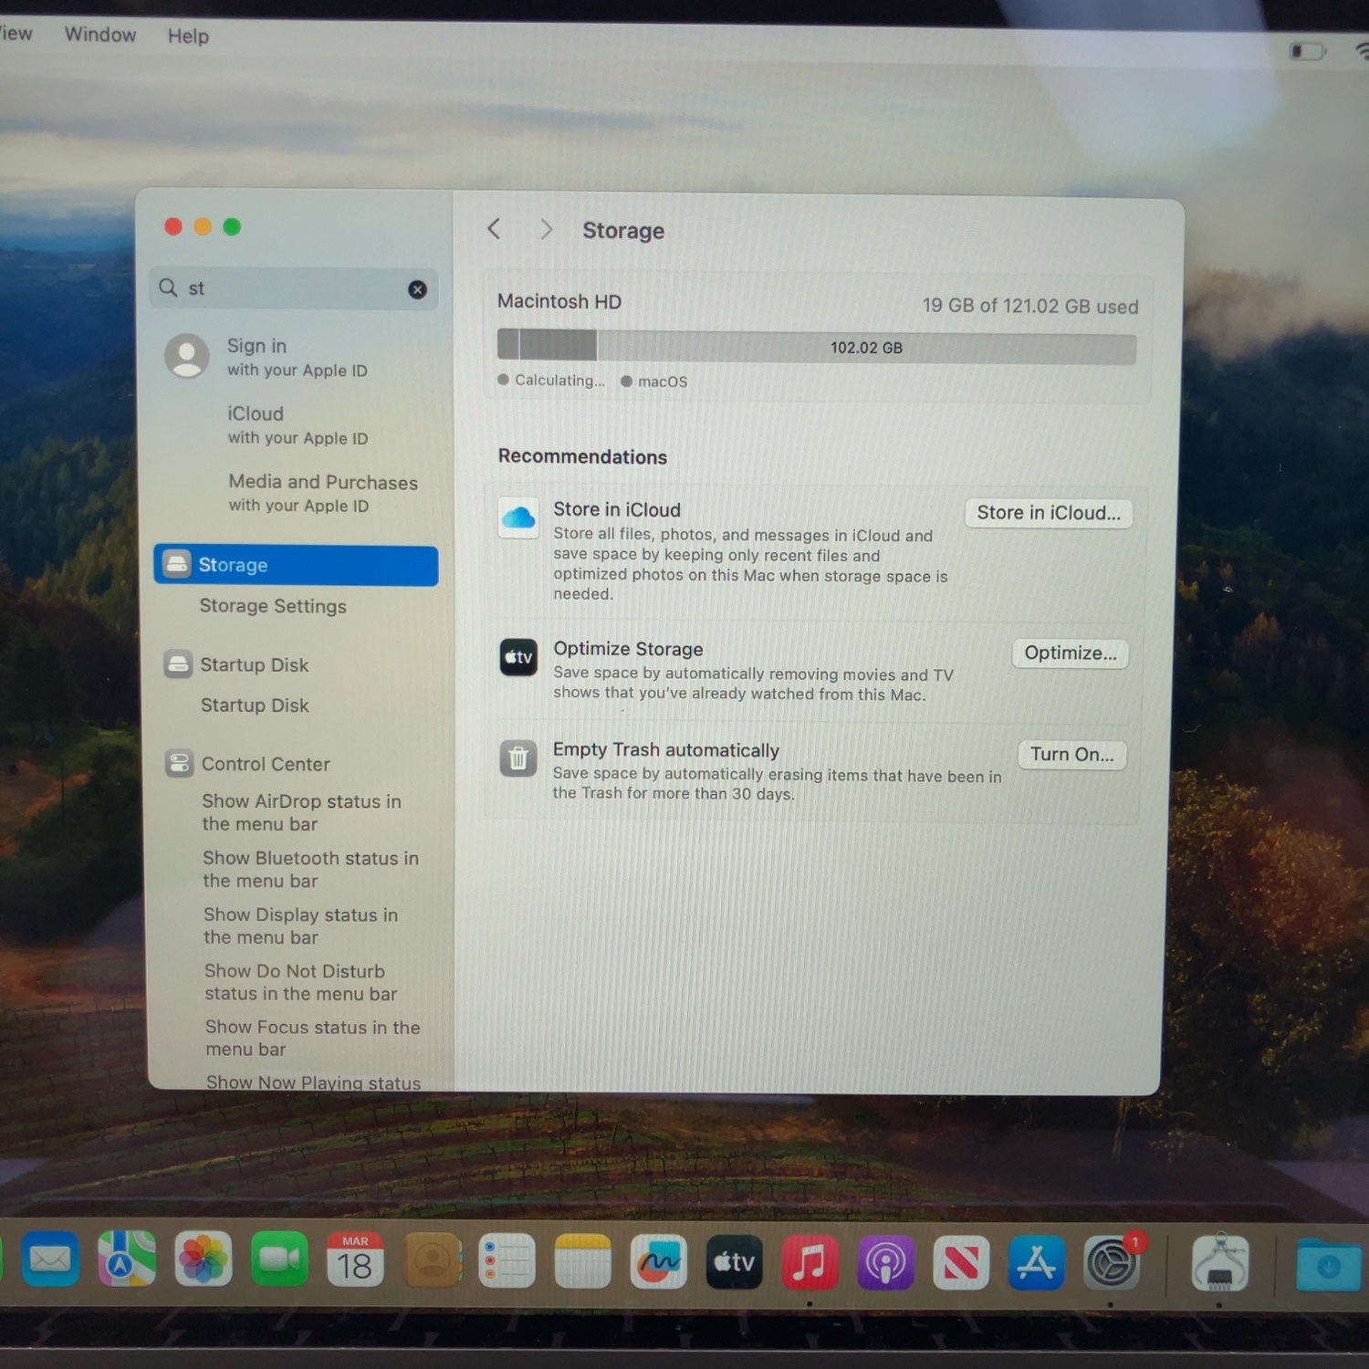Clear the sidebar search field
This screenshot has height=1369, width=1369.
(417, 289)
